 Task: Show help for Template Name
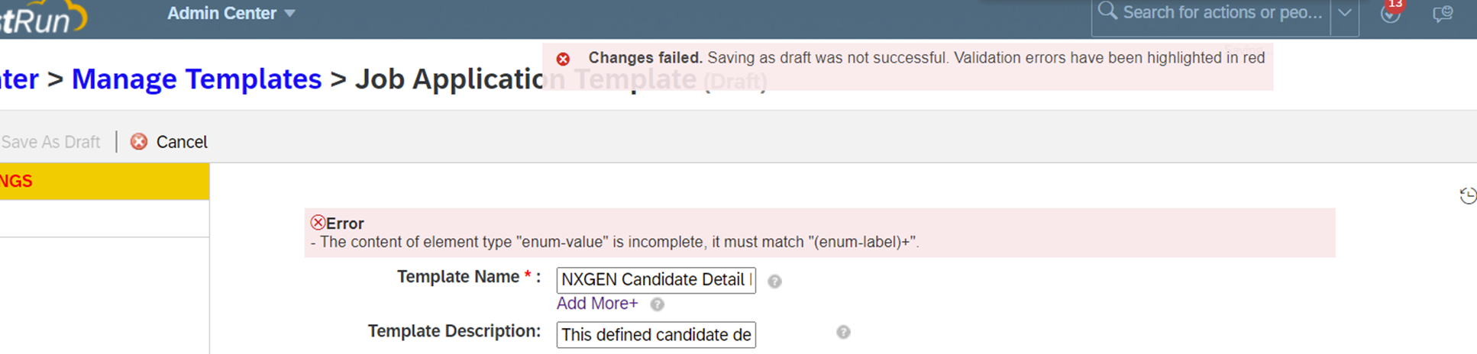774,282
